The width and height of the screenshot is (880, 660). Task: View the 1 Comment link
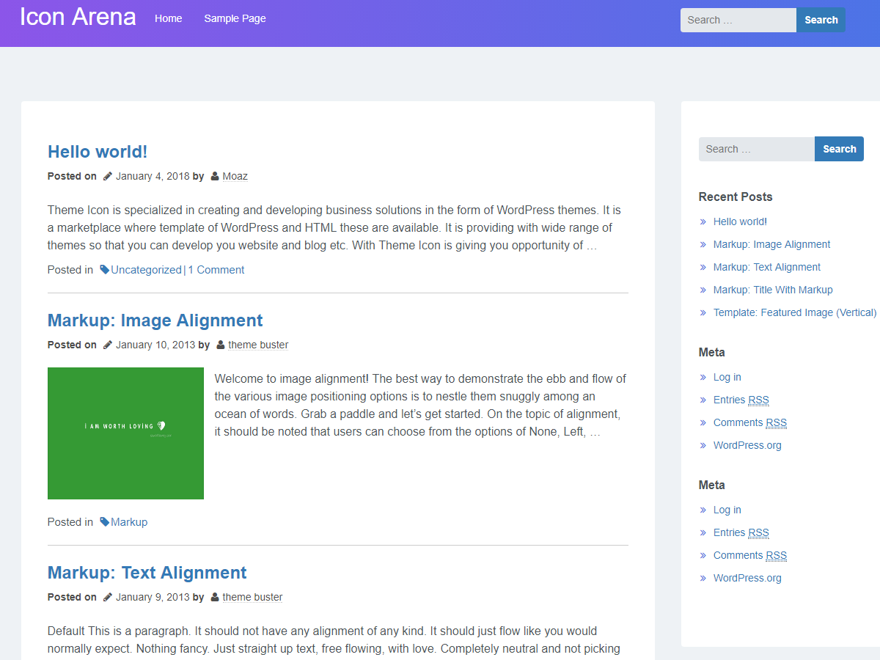pos(216,270)
